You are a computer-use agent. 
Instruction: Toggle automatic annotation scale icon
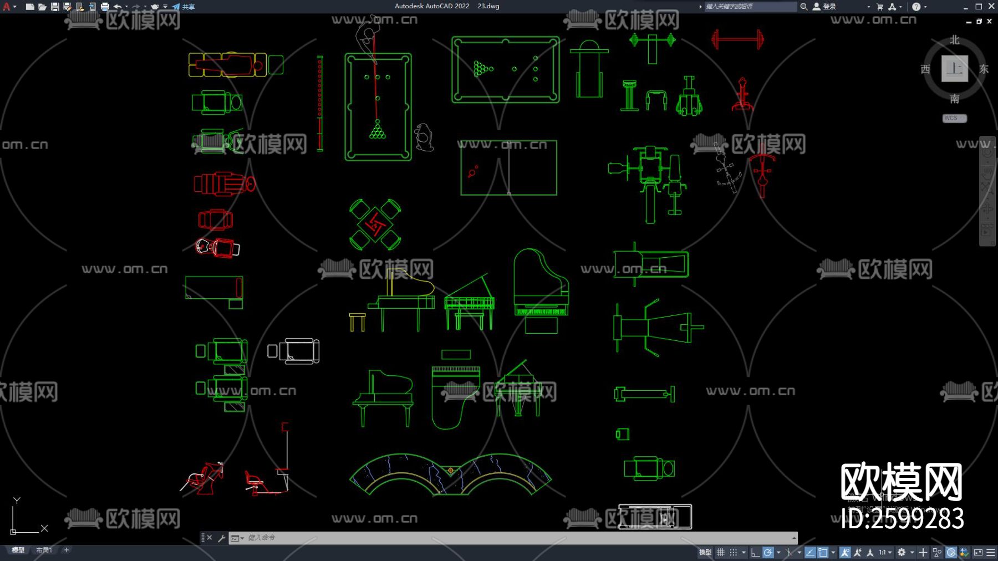click(858, 552)
